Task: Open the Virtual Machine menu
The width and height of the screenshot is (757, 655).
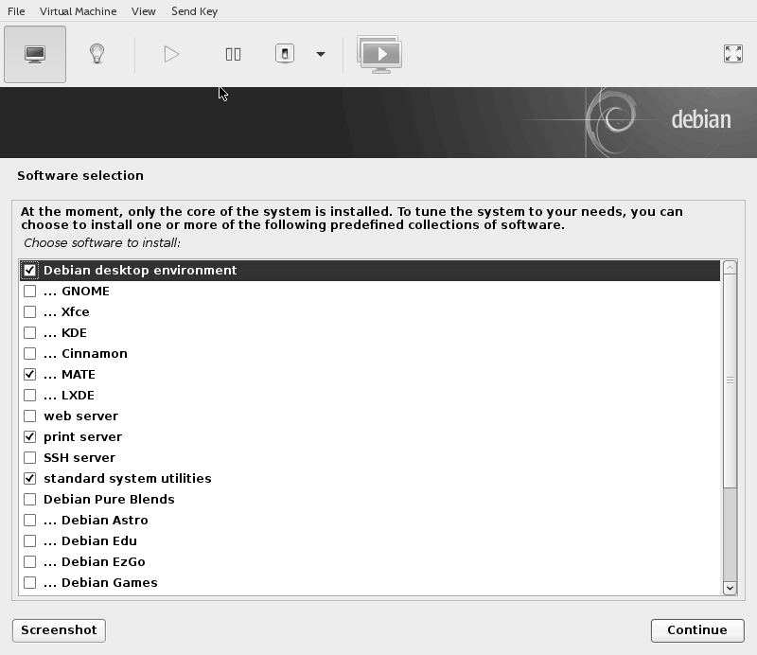Action: 78,11
